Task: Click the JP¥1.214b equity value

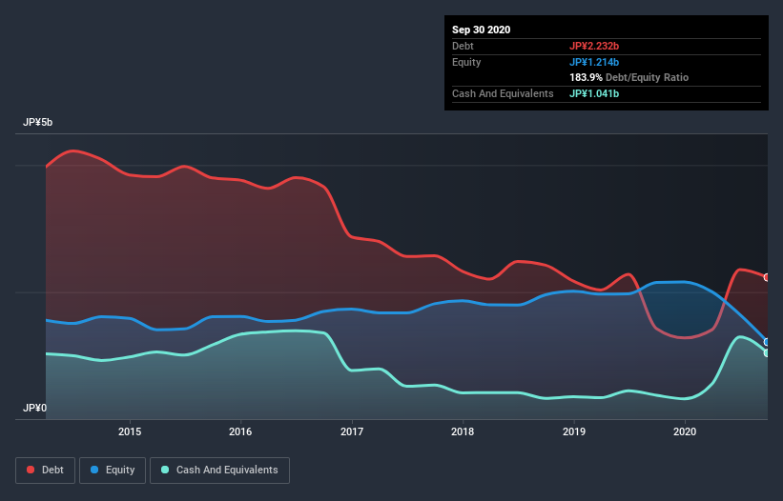Action: coord(594,62)
